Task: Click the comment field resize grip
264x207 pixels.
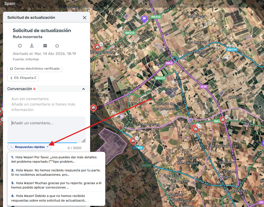Action: point(84,141)
